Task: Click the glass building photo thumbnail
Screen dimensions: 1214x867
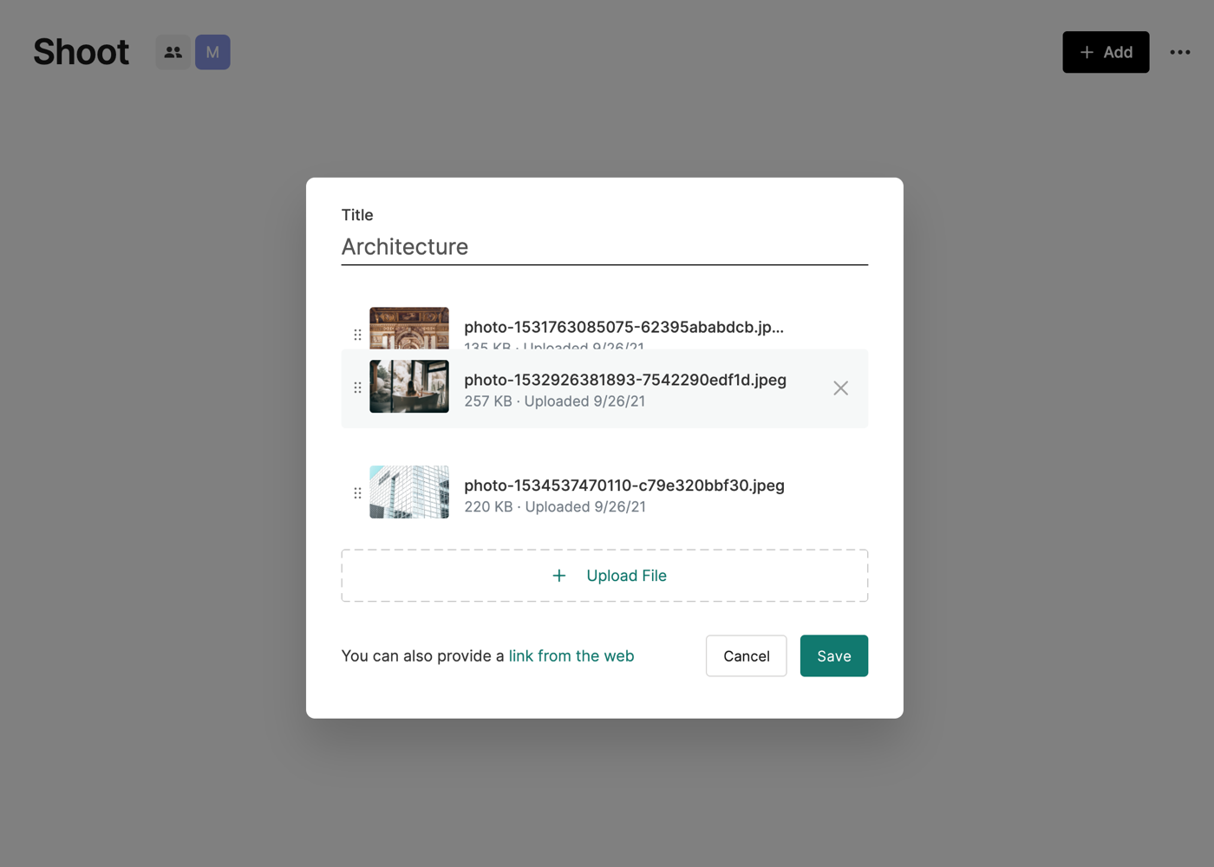Action: pyautogui.click(x=409, y=492)
